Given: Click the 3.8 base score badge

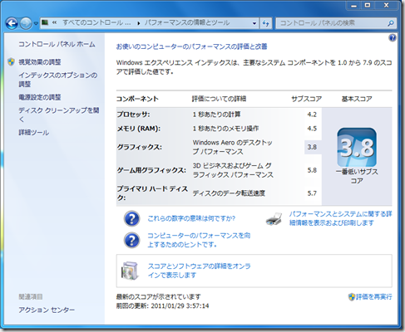Looking at the screenshot, I should tap(357, 147).
